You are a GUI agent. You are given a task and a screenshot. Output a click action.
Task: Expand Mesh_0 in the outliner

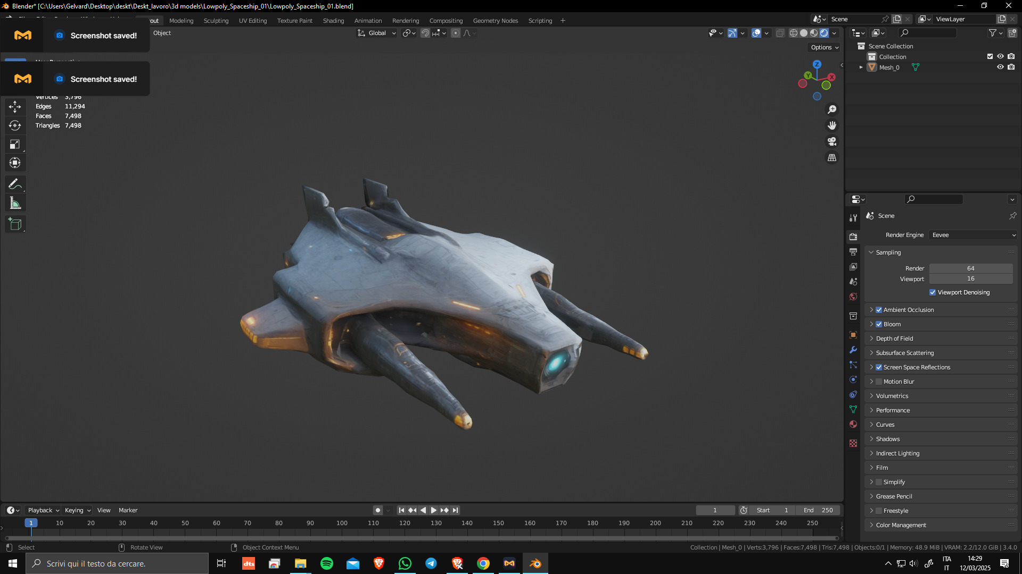point(861,67)
